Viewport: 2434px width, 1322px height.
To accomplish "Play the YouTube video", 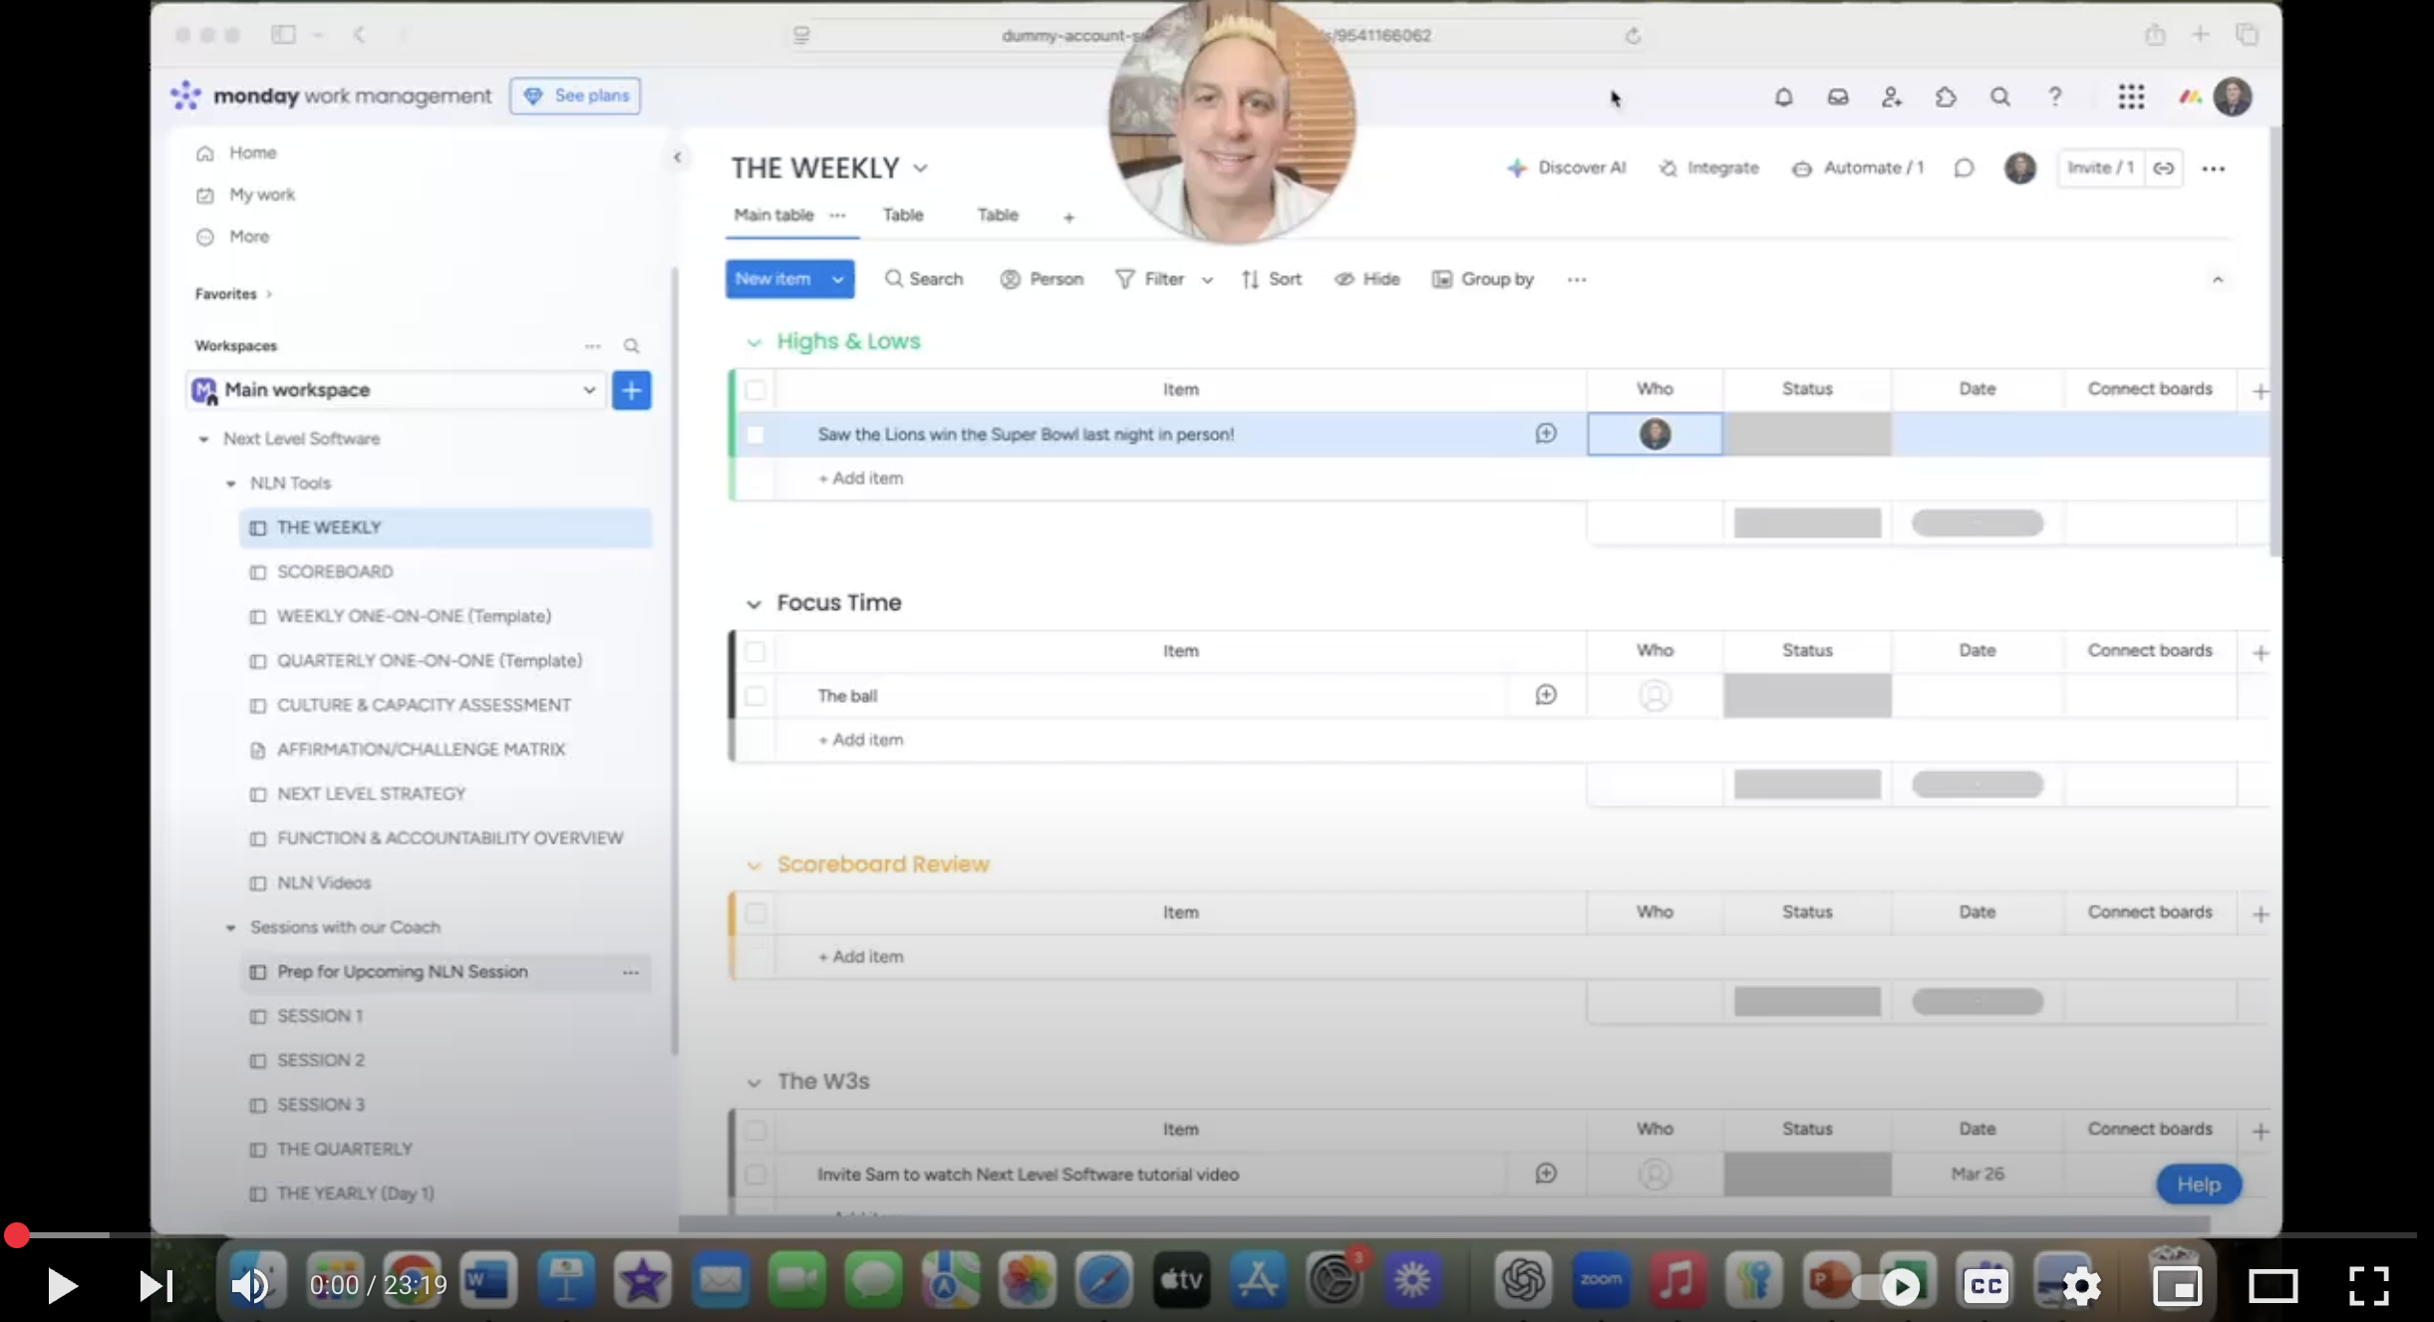I will pos(61,1286).
